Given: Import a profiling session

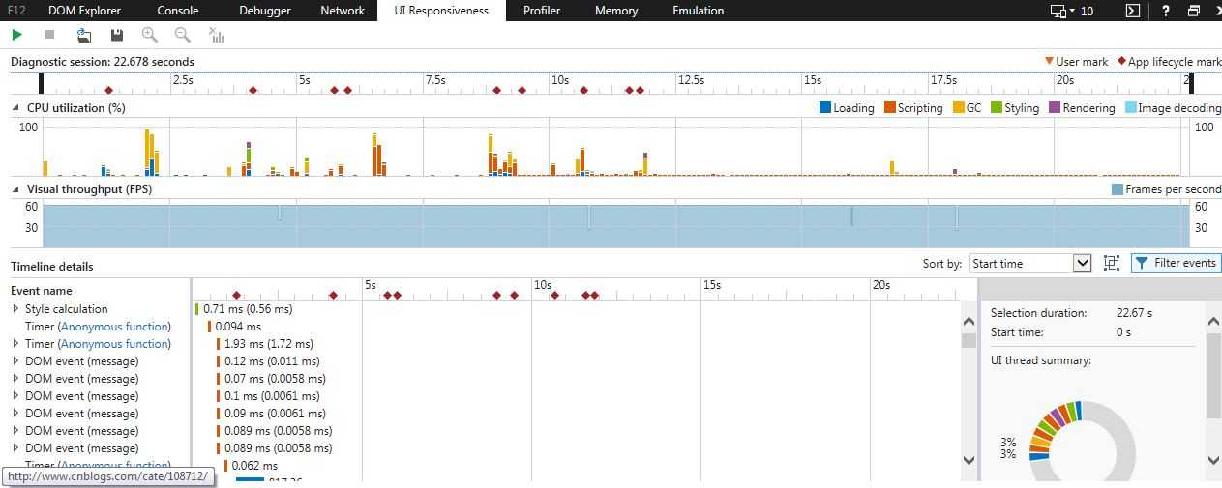Looking at the screenshot, I should (x=84, y=35).
